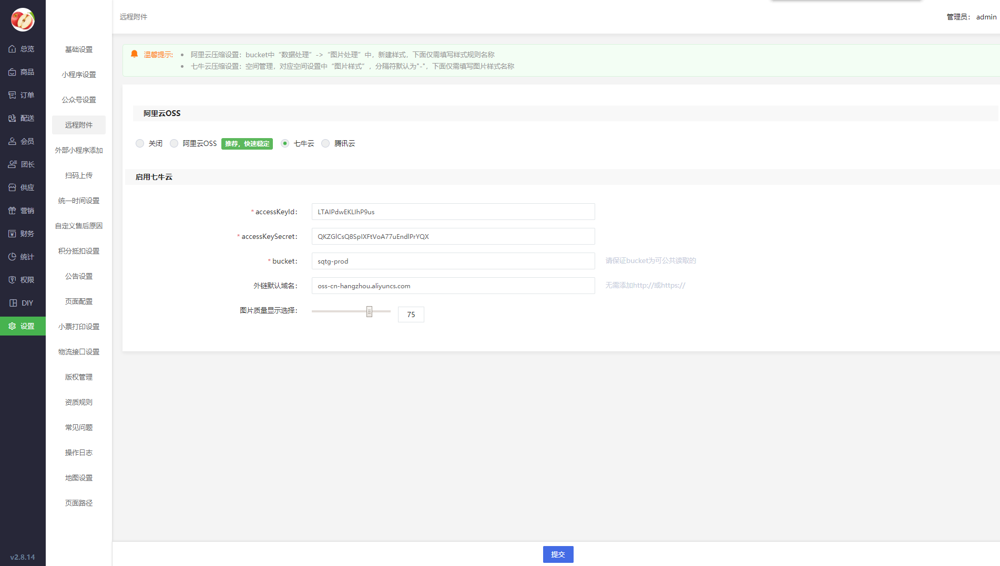Open the 订单 list icon
This screenshot has height=566, width=1000.
12,95
